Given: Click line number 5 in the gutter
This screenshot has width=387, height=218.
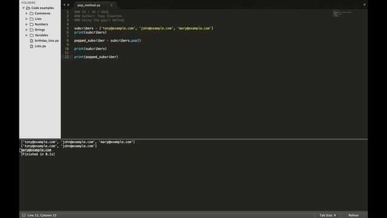Looking at the screenshot, I should pos(67,28).
